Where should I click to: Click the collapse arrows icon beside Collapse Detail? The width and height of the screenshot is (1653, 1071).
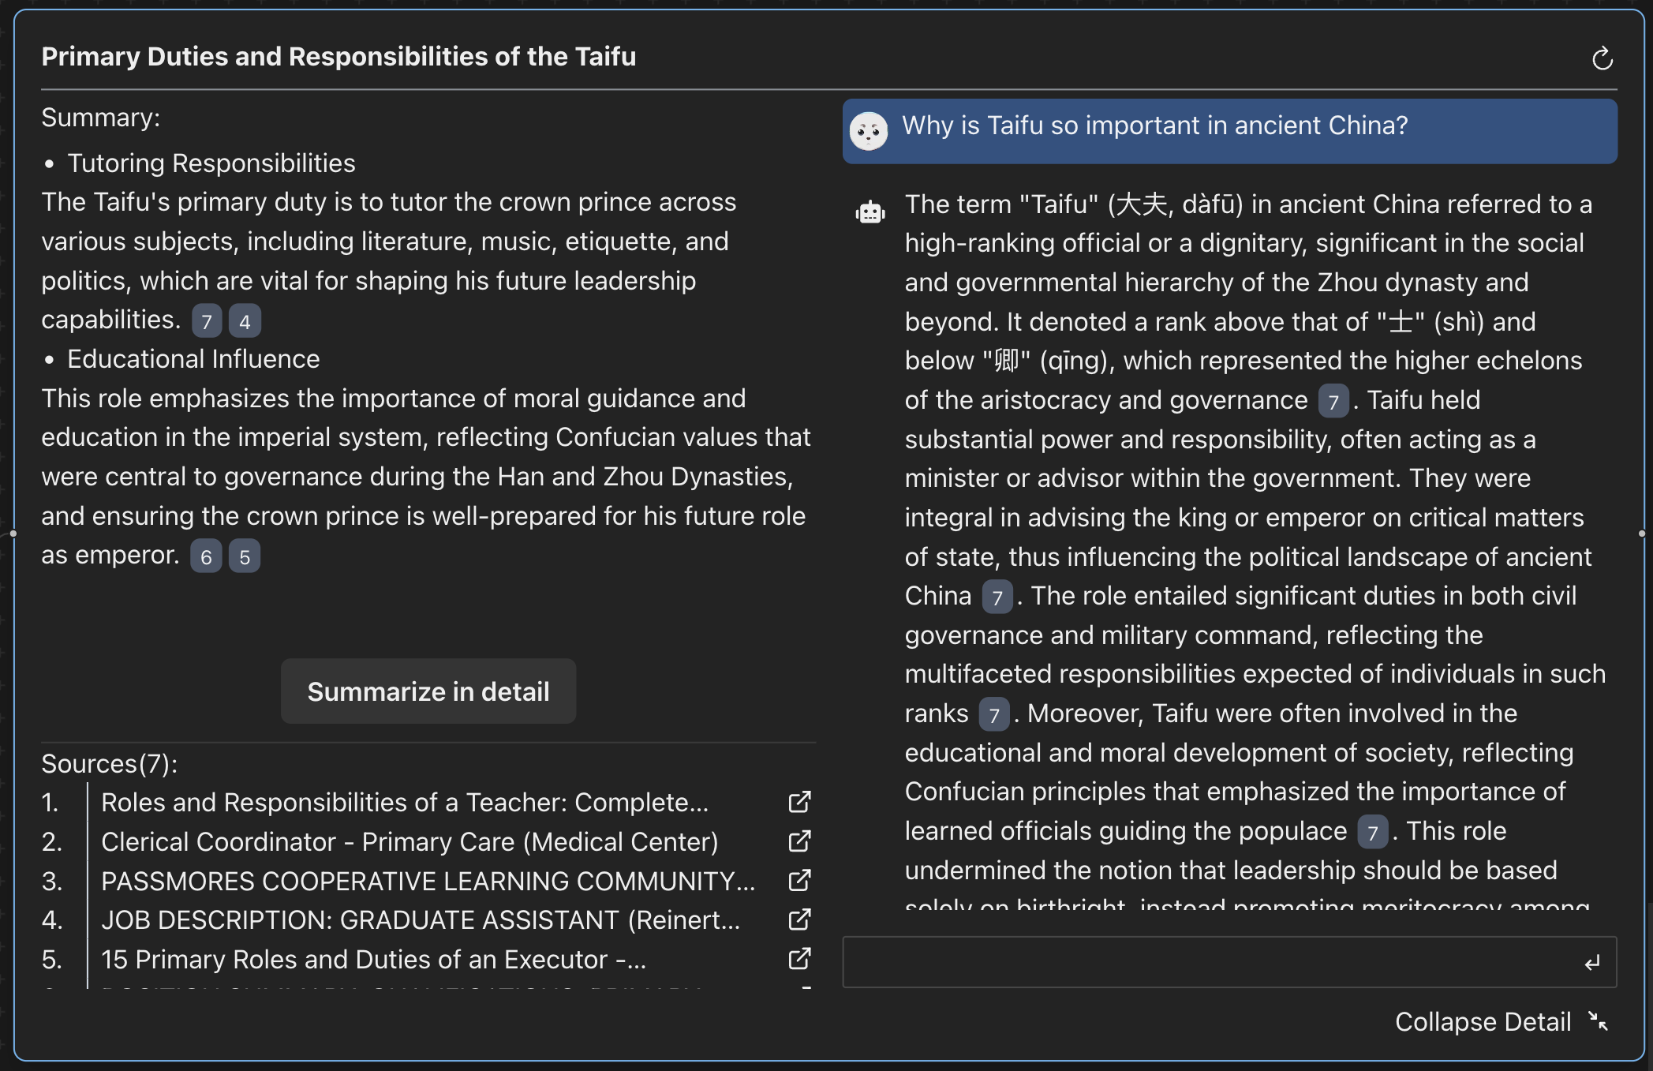tap(1599, 1021)
